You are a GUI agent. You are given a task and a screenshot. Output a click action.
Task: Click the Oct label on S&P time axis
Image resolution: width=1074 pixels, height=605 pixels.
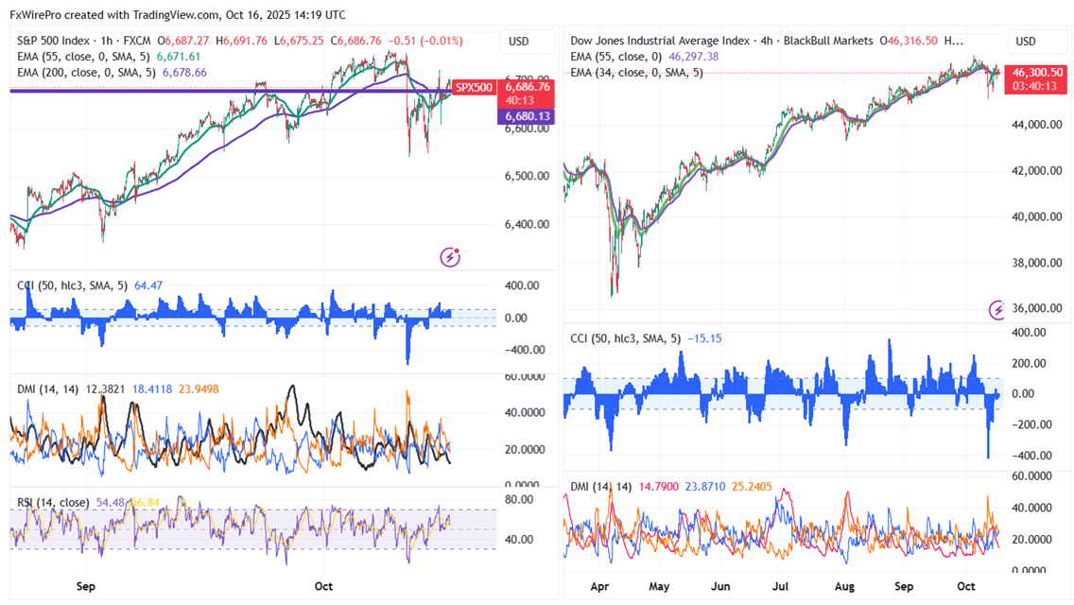click(x=323, y=586)
